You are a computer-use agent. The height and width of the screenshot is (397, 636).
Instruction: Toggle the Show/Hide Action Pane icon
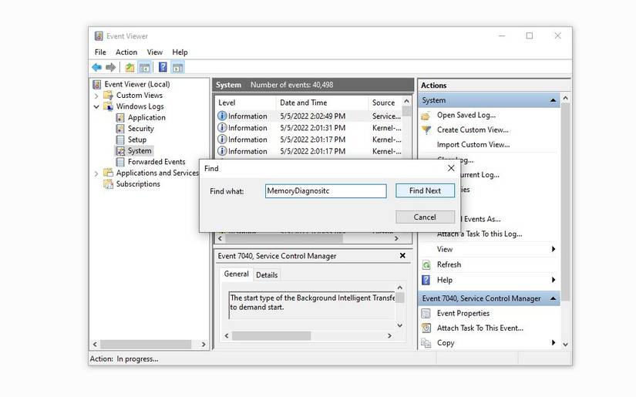coord(178,68)
